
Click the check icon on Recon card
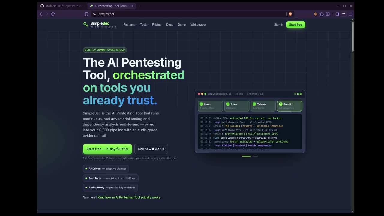(201, 104)
